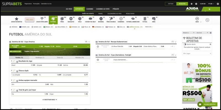Select Handebol sport icon
This screenshot has height=110, width=221.
click(x=121, y=19)
